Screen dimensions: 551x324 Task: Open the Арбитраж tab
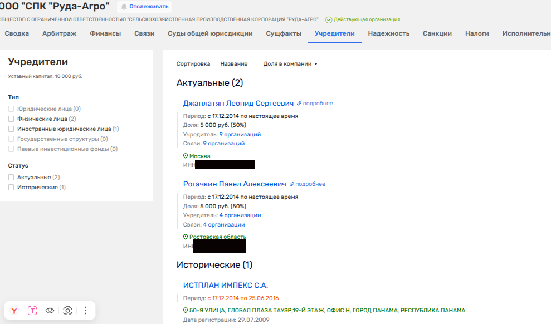click(59, 33)
